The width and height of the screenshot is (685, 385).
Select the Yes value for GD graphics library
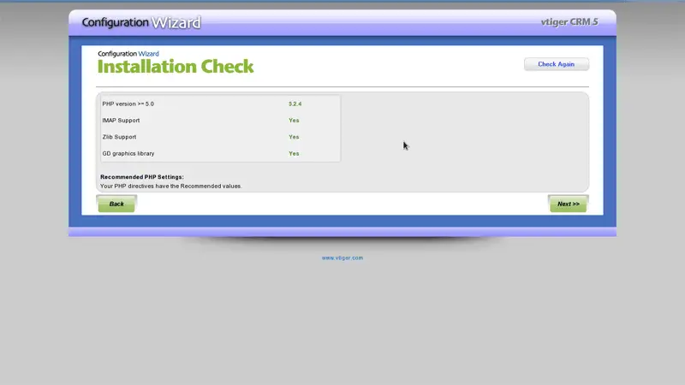coord(294,154)
